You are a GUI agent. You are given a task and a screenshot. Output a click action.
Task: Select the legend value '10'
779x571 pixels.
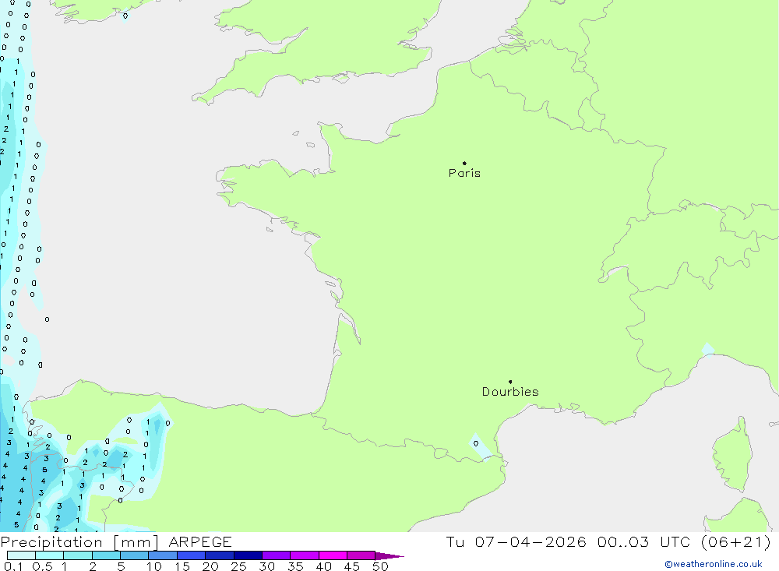[154, 566]
